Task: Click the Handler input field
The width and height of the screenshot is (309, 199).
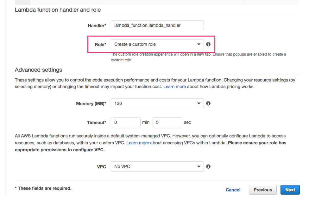Action: [157, 25]
